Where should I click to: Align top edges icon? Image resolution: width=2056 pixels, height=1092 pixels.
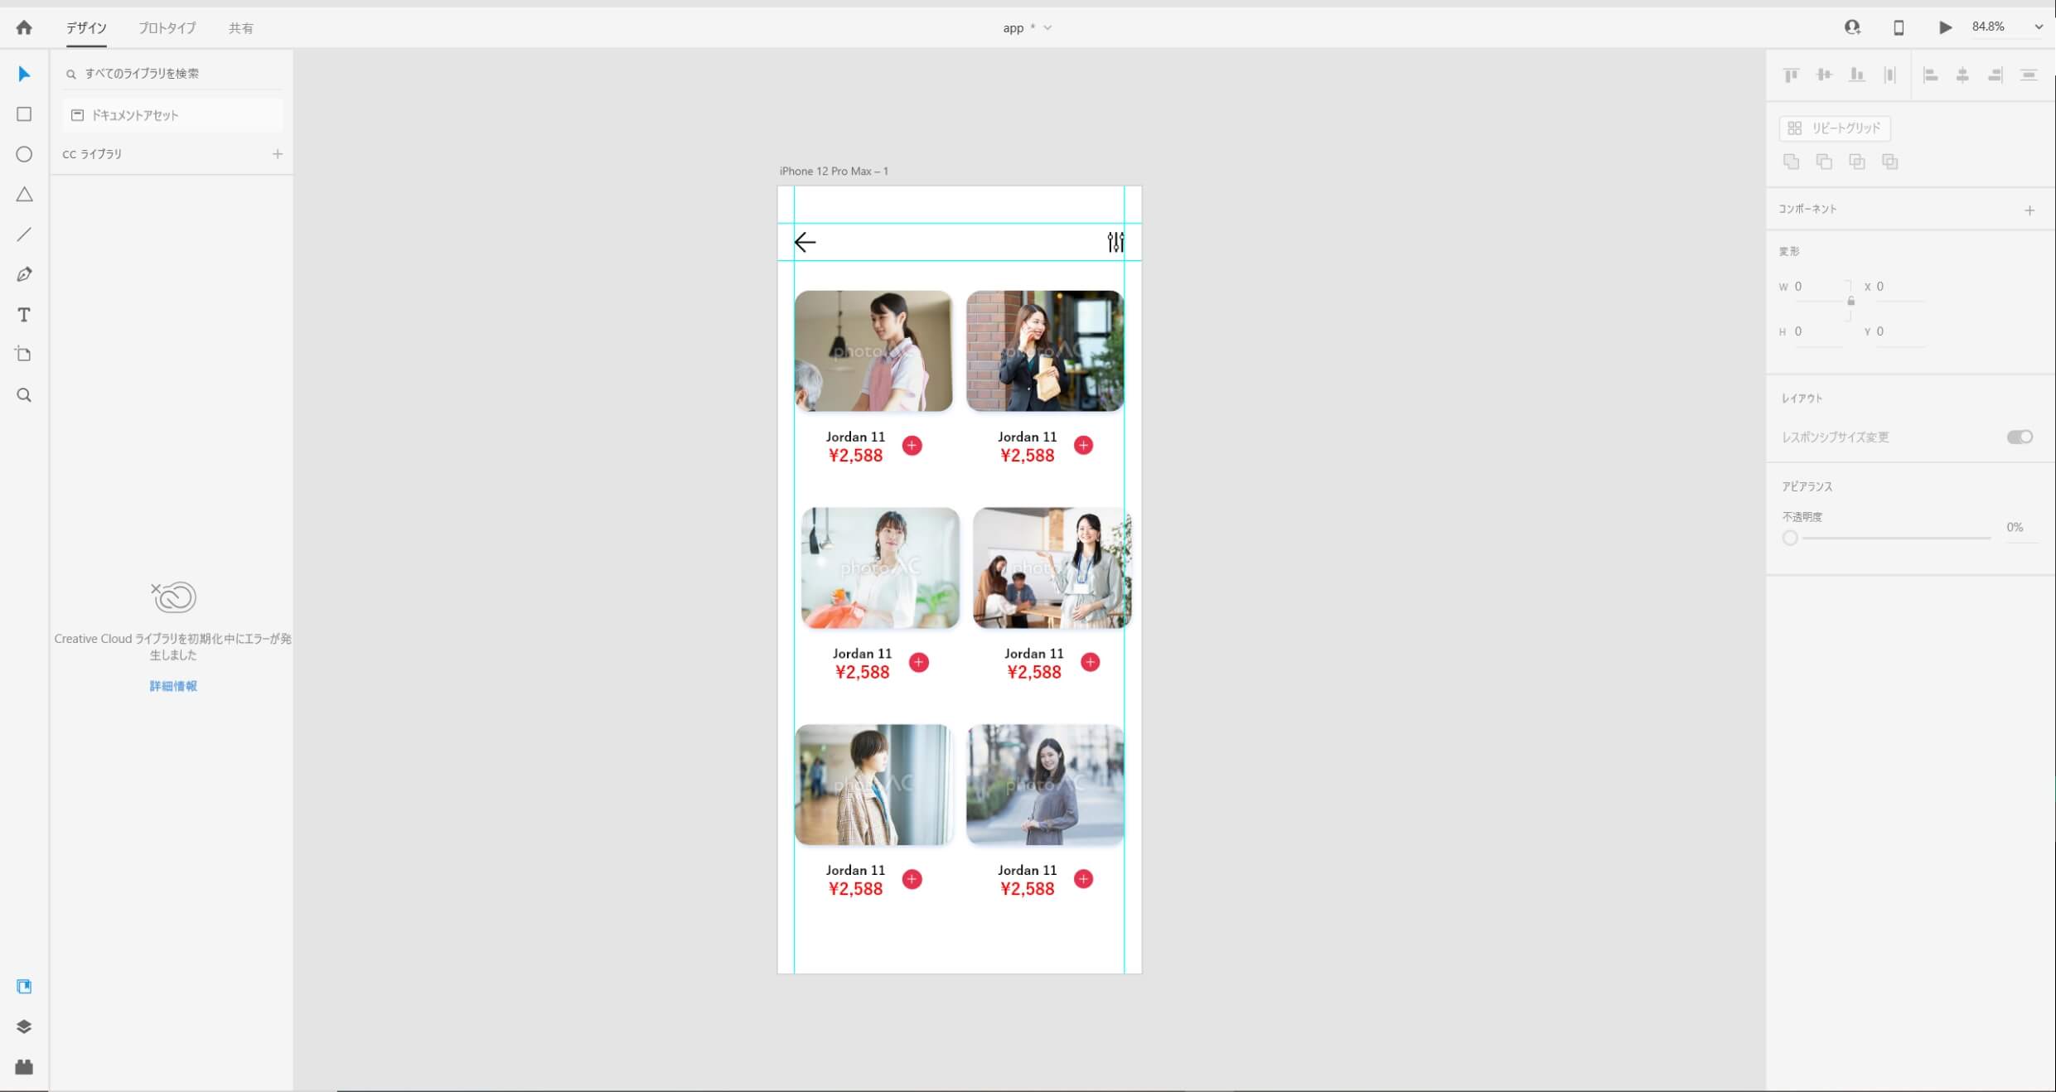[1791, 75]
